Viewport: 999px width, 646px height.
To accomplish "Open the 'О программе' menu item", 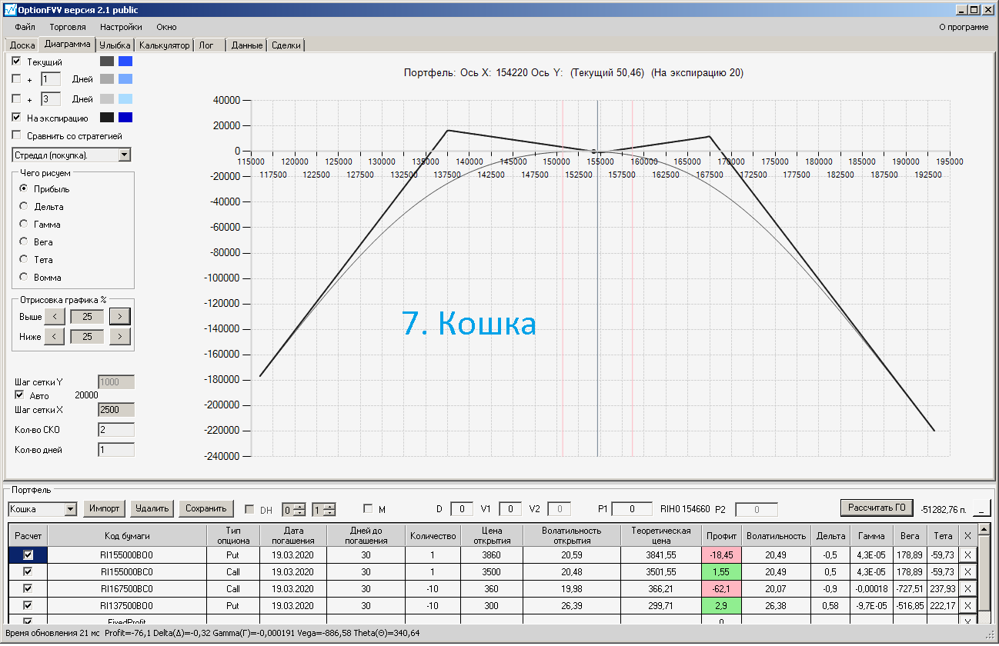I will pyautogui.click(x=964, y=27).
